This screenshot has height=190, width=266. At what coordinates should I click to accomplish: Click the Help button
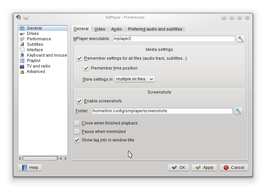(30, 168)
